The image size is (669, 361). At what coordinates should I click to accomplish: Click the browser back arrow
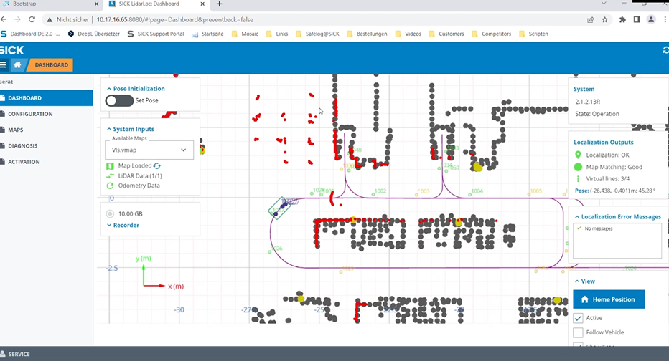pyautogui.click(x=4, y=19)
